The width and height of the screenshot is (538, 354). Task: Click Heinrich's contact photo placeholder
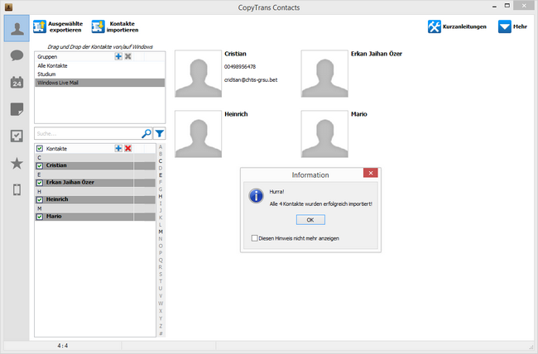[199, 134]
